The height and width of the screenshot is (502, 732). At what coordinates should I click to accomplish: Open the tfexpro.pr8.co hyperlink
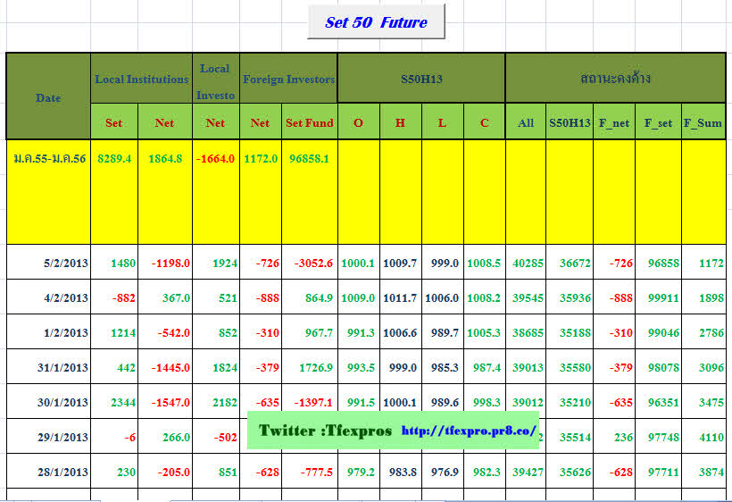coord(469,431)
